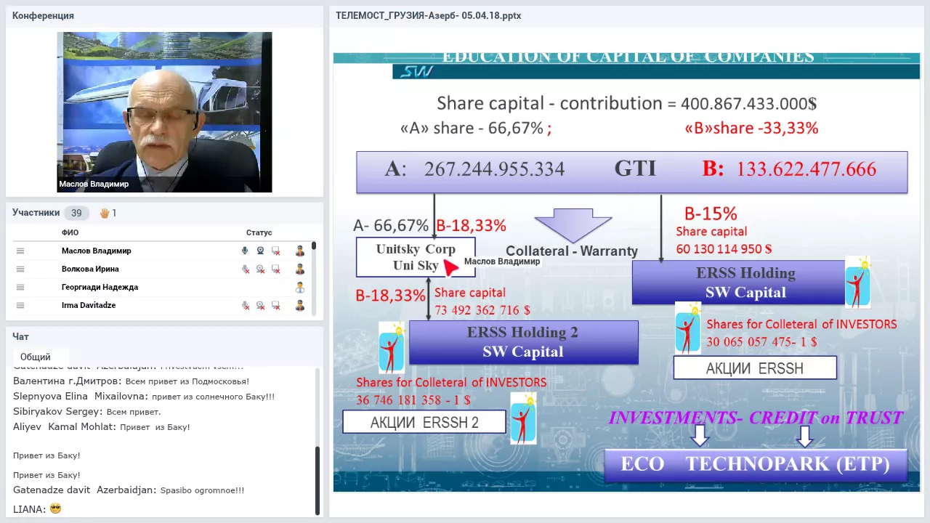Click the Статус column header
The width and height of the screenshot is (930, 523).
click(259, 232)
